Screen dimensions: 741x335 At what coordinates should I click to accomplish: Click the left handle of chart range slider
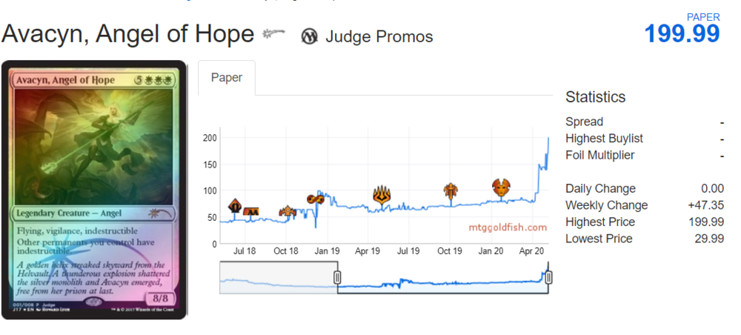coord(337,278)
